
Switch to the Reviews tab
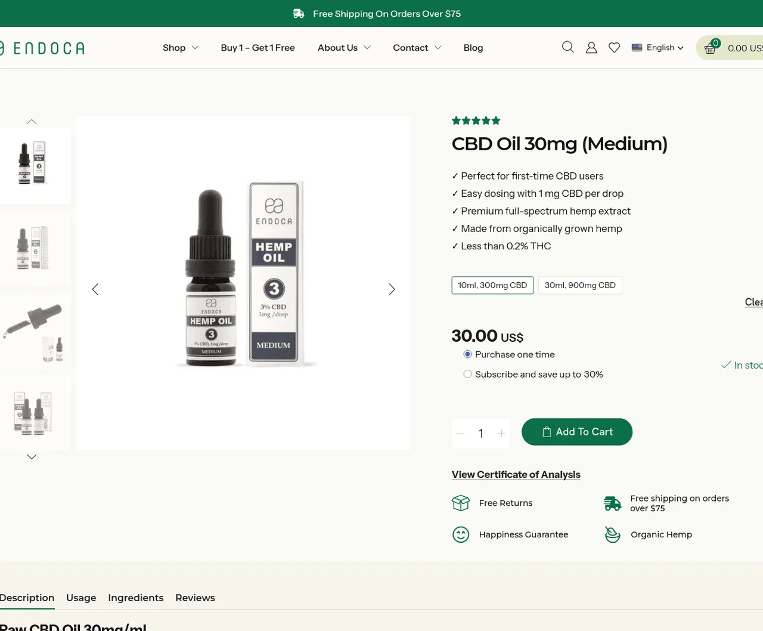tap(195, 598)
